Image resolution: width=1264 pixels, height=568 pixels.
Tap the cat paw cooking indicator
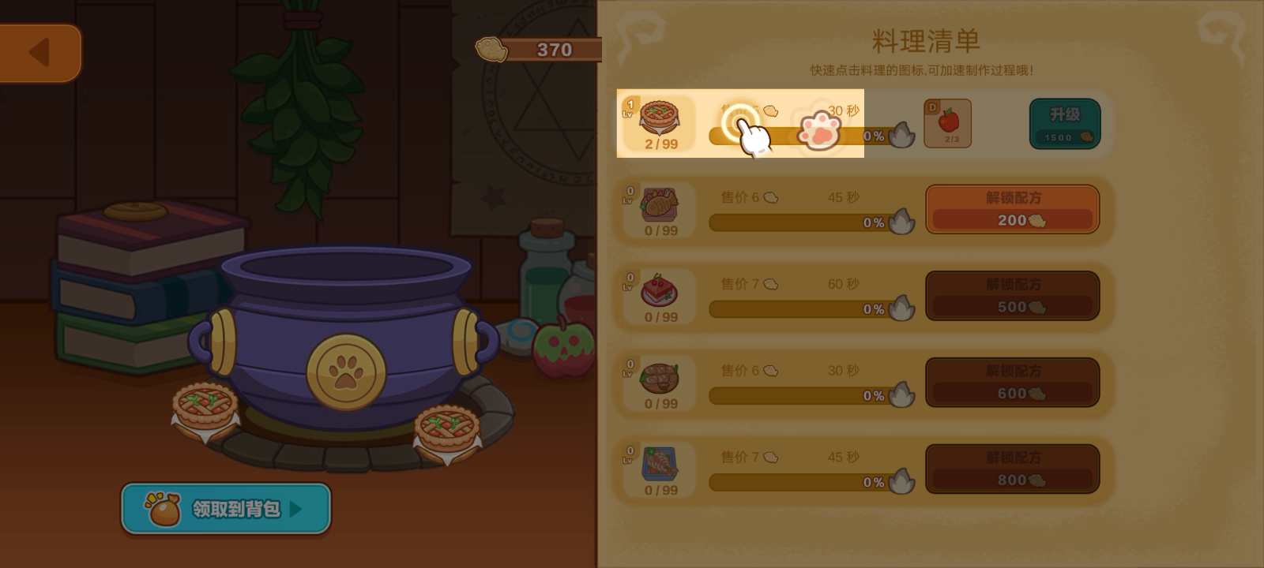(x=820, y=130)
